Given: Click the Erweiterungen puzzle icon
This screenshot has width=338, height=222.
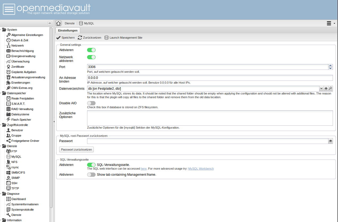Looking at the screenshot, I should pos(8,83).
